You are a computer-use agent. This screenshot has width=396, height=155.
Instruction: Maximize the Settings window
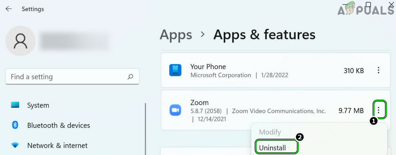[368, 5]
